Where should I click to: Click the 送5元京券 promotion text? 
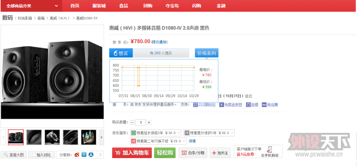pos(245,154)
